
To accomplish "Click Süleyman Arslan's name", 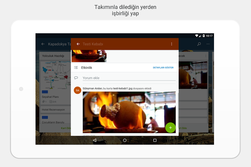I will tap(92, 88).
